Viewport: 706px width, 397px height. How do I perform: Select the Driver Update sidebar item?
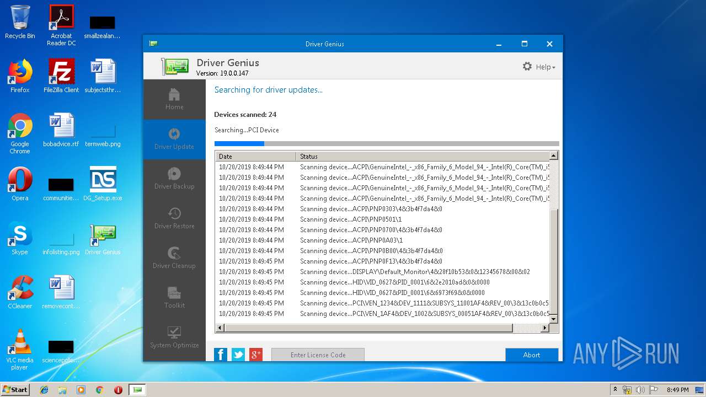coord(174,139)
